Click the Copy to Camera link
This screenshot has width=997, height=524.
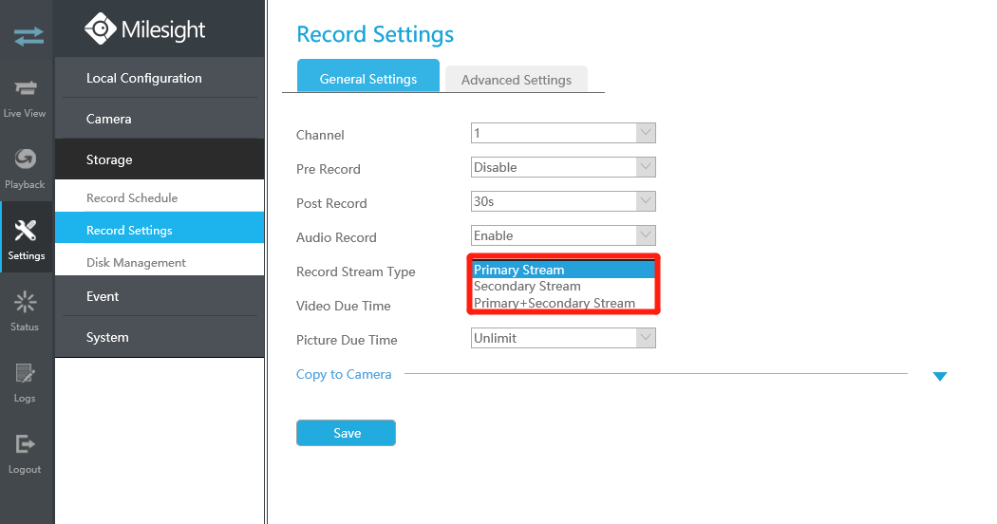344,375
